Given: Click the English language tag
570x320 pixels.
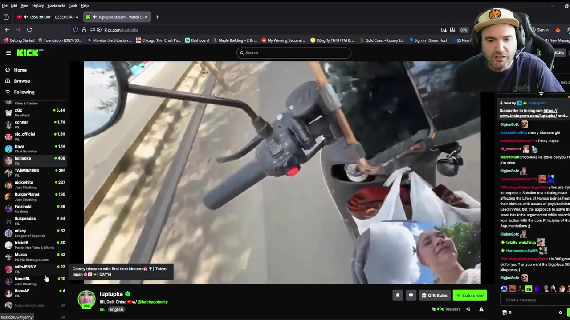Looking at the screenshot, I should pyautogui.click(x=116, y=309).
